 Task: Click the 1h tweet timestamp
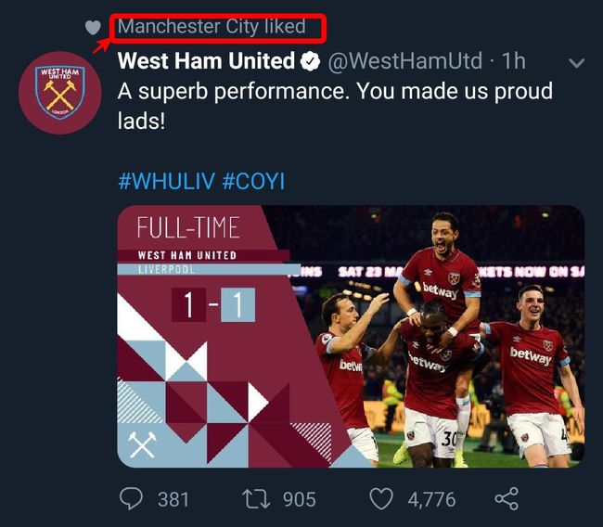[x=514, y=62]
